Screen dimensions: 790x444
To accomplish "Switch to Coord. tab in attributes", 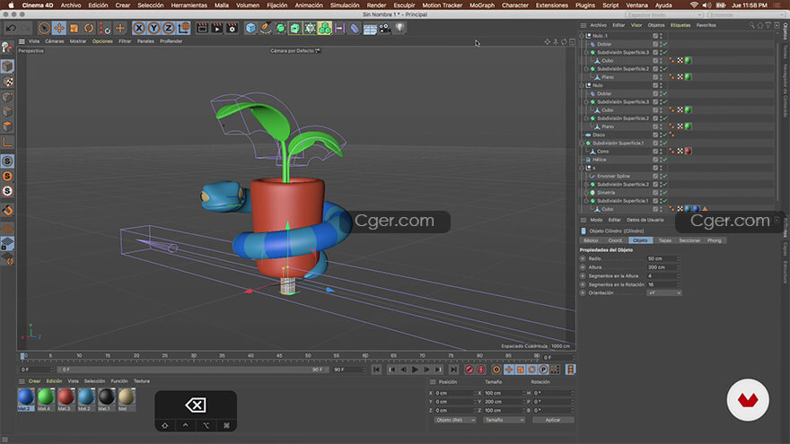I will [615, 240].
